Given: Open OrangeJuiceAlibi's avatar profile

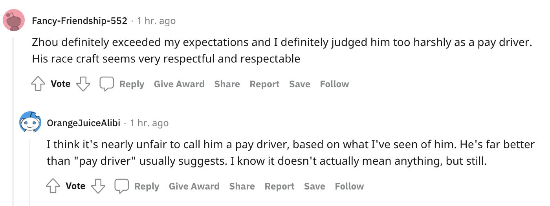Looking at the screenshot, I should (x=30, y=123).
